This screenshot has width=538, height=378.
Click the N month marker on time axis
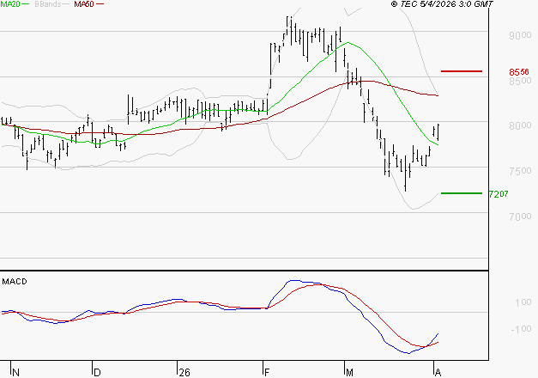pyautogui.click(x=15, y=373)
